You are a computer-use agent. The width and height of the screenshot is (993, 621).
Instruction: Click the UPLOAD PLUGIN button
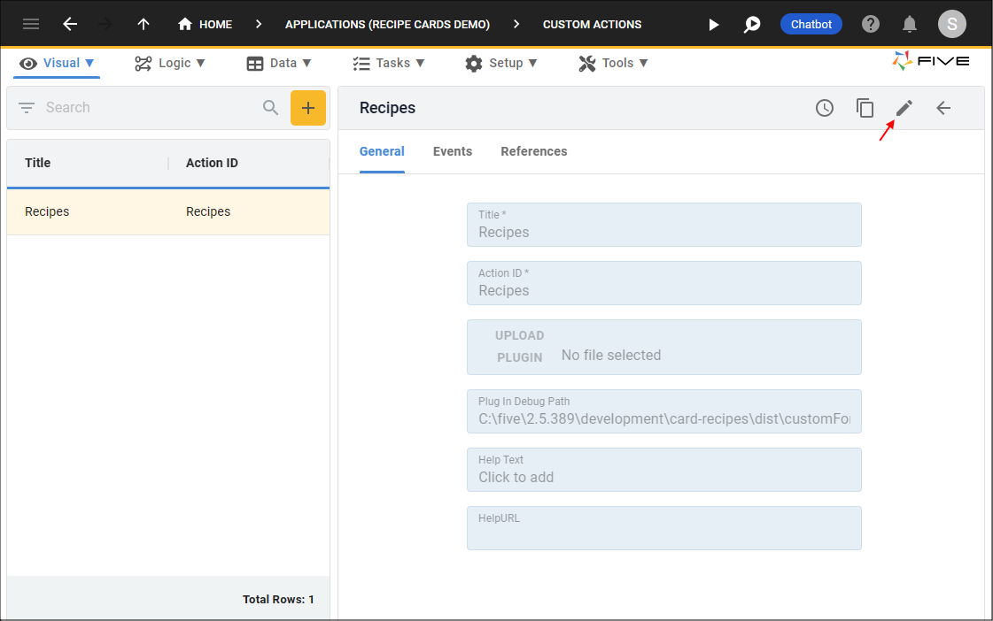[519, 347]
